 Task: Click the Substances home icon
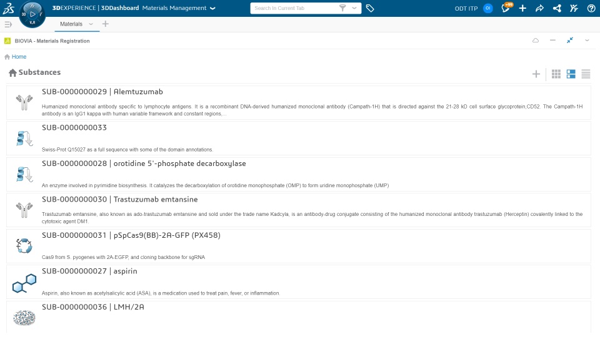coord(12,72)
